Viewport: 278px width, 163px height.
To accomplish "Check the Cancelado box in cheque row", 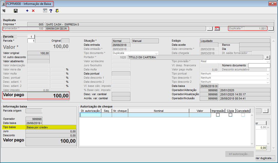I will pyautogui.click(x=243, y=115).
